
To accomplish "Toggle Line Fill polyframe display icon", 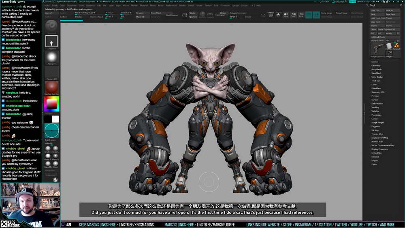I will tap(271, 15).
